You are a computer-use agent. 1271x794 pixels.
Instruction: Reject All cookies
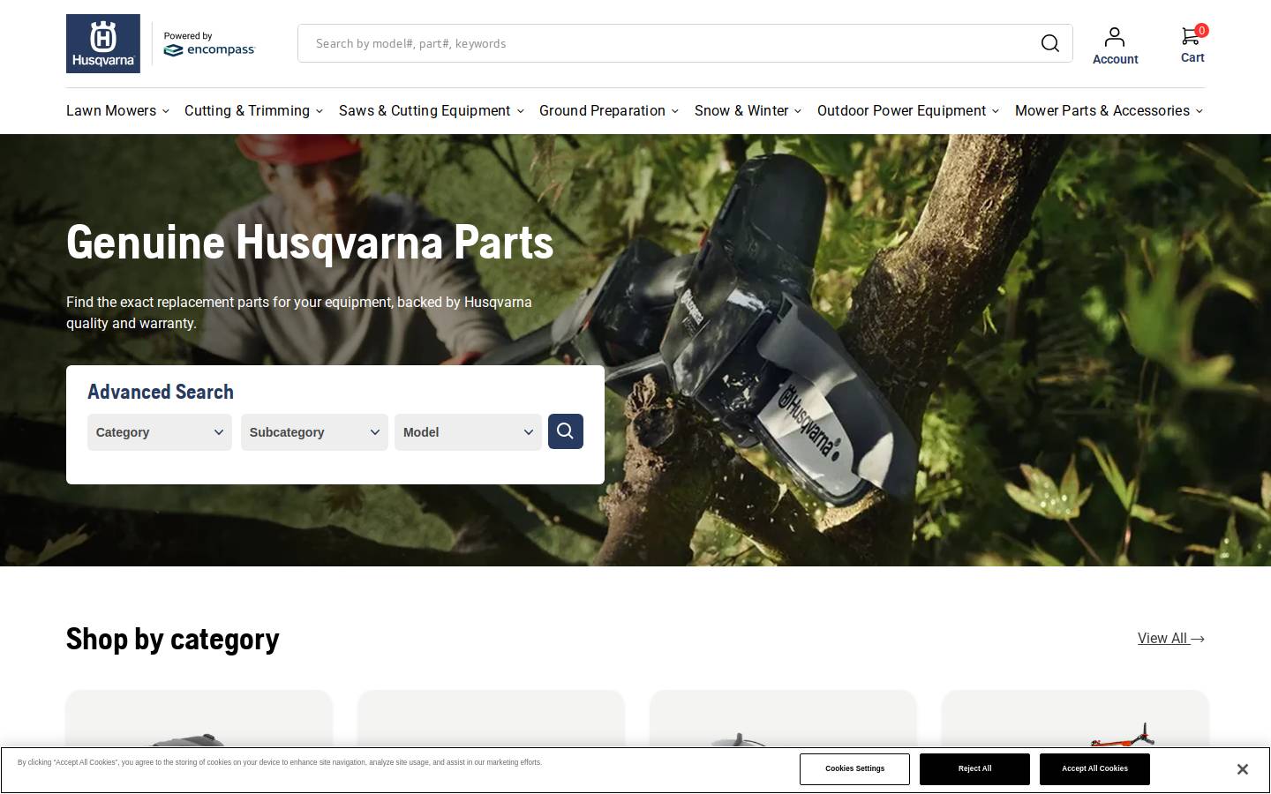coord(974,769)
